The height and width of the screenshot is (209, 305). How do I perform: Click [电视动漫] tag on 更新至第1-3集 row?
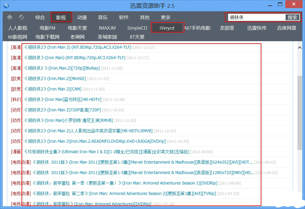21,162
